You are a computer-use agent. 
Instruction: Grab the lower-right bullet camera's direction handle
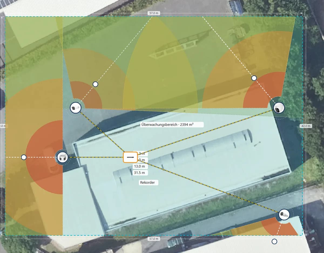pyautogui.click(x=274, y=241)
